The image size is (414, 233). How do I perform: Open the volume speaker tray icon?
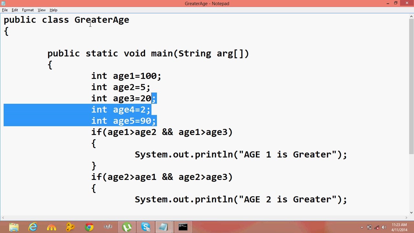(x=384, y=227)
